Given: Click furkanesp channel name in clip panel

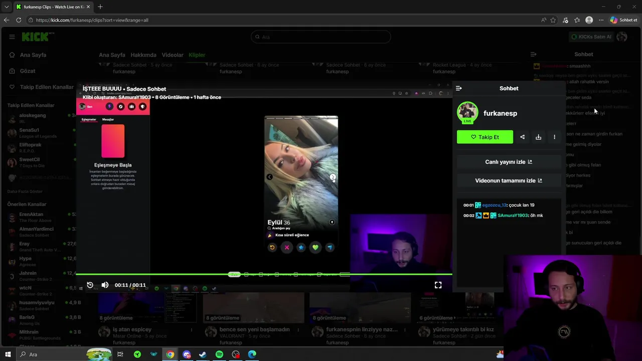Looking at the screenshot, I should coord(500,113).
